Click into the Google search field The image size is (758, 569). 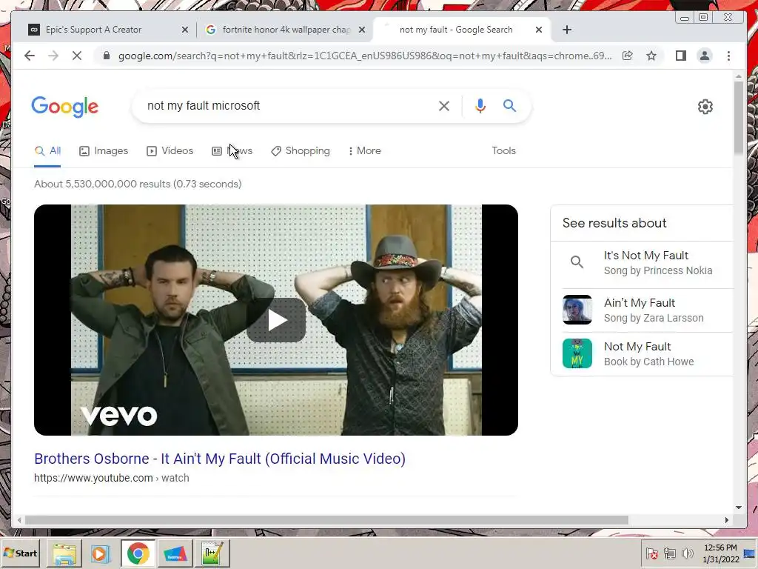285,106
